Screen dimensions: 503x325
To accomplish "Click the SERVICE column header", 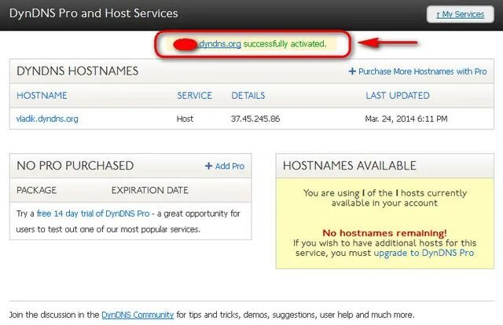I will 194,96.
